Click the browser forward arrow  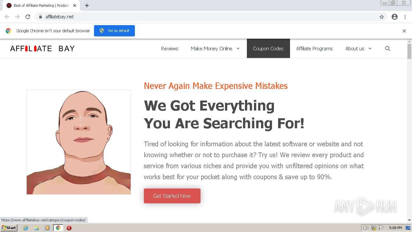[x=17, y=17]
